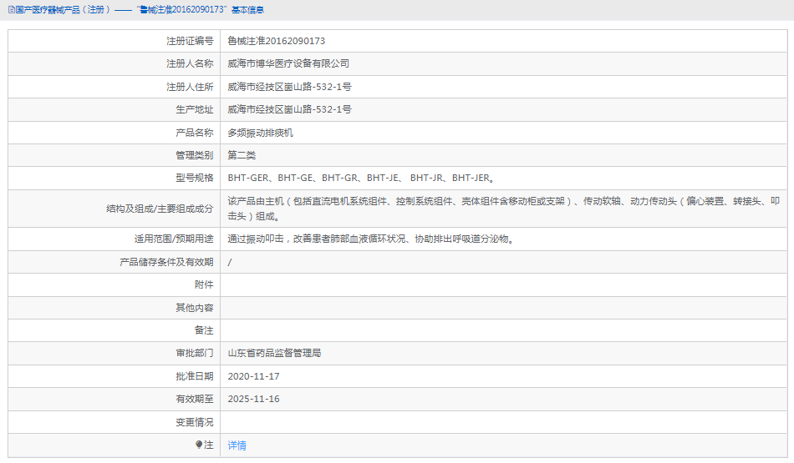Click the company name 威海市博华医疗设备有限公司

[288, 63]
